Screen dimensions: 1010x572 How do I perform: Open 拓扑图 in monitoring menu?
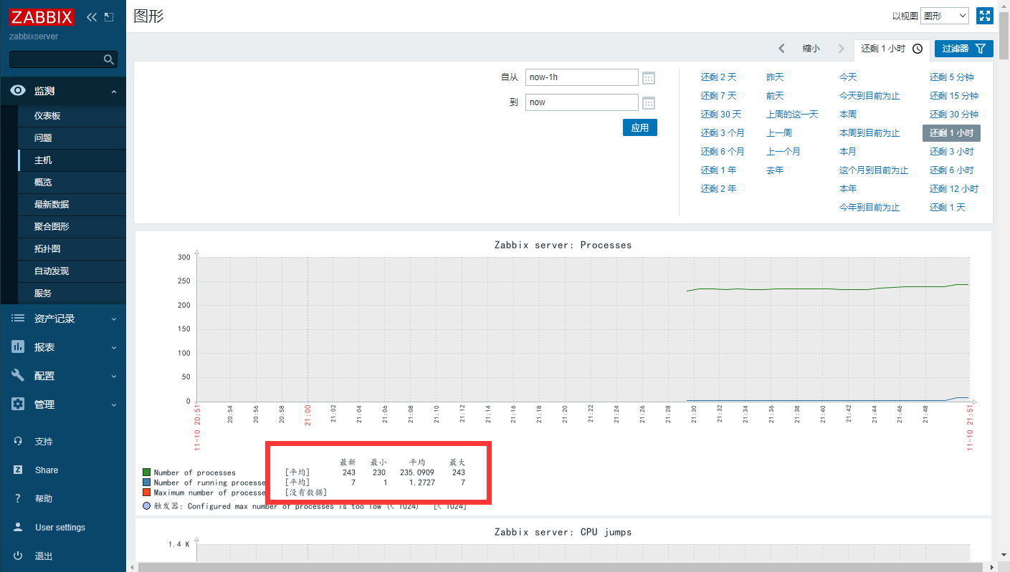coord(47,249)
